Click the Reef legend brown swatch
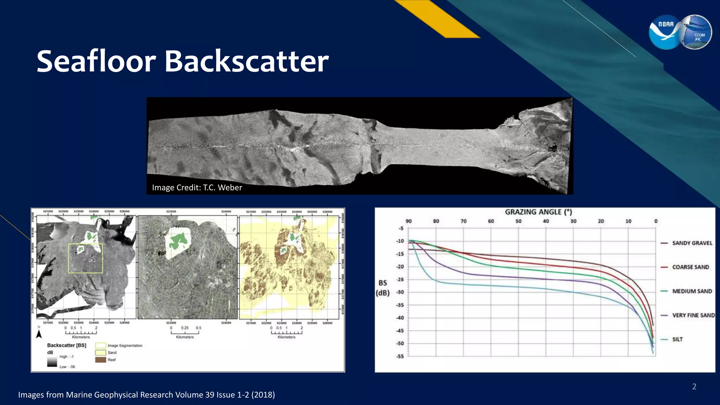This screenshot has height=405, width=720. coord(101,360)
